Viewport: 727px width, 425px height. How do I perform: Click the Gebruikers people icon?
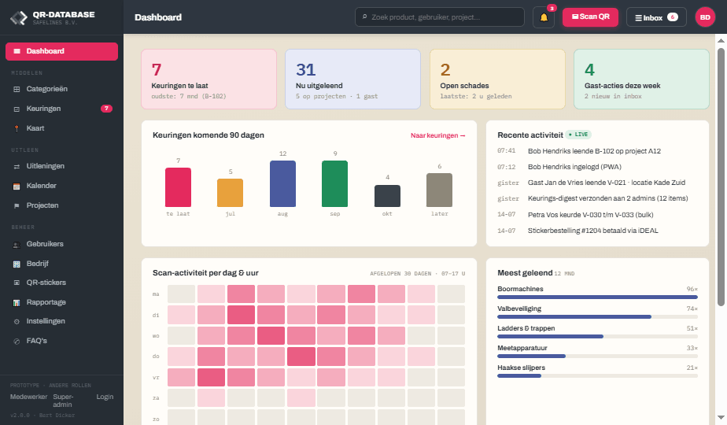17,245
